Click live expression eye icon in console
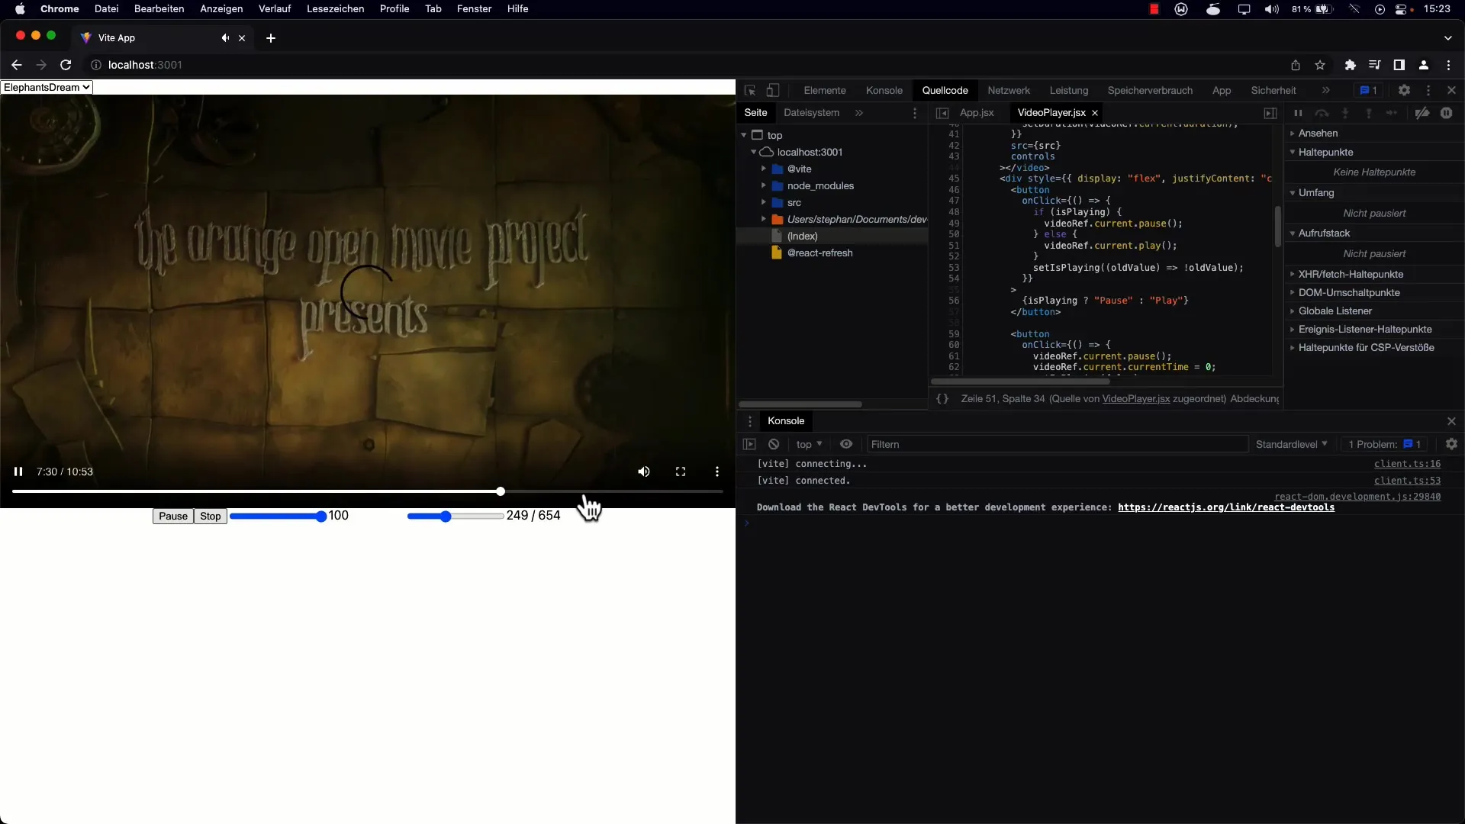The image size is (1465, 824). tap(846, 444)
